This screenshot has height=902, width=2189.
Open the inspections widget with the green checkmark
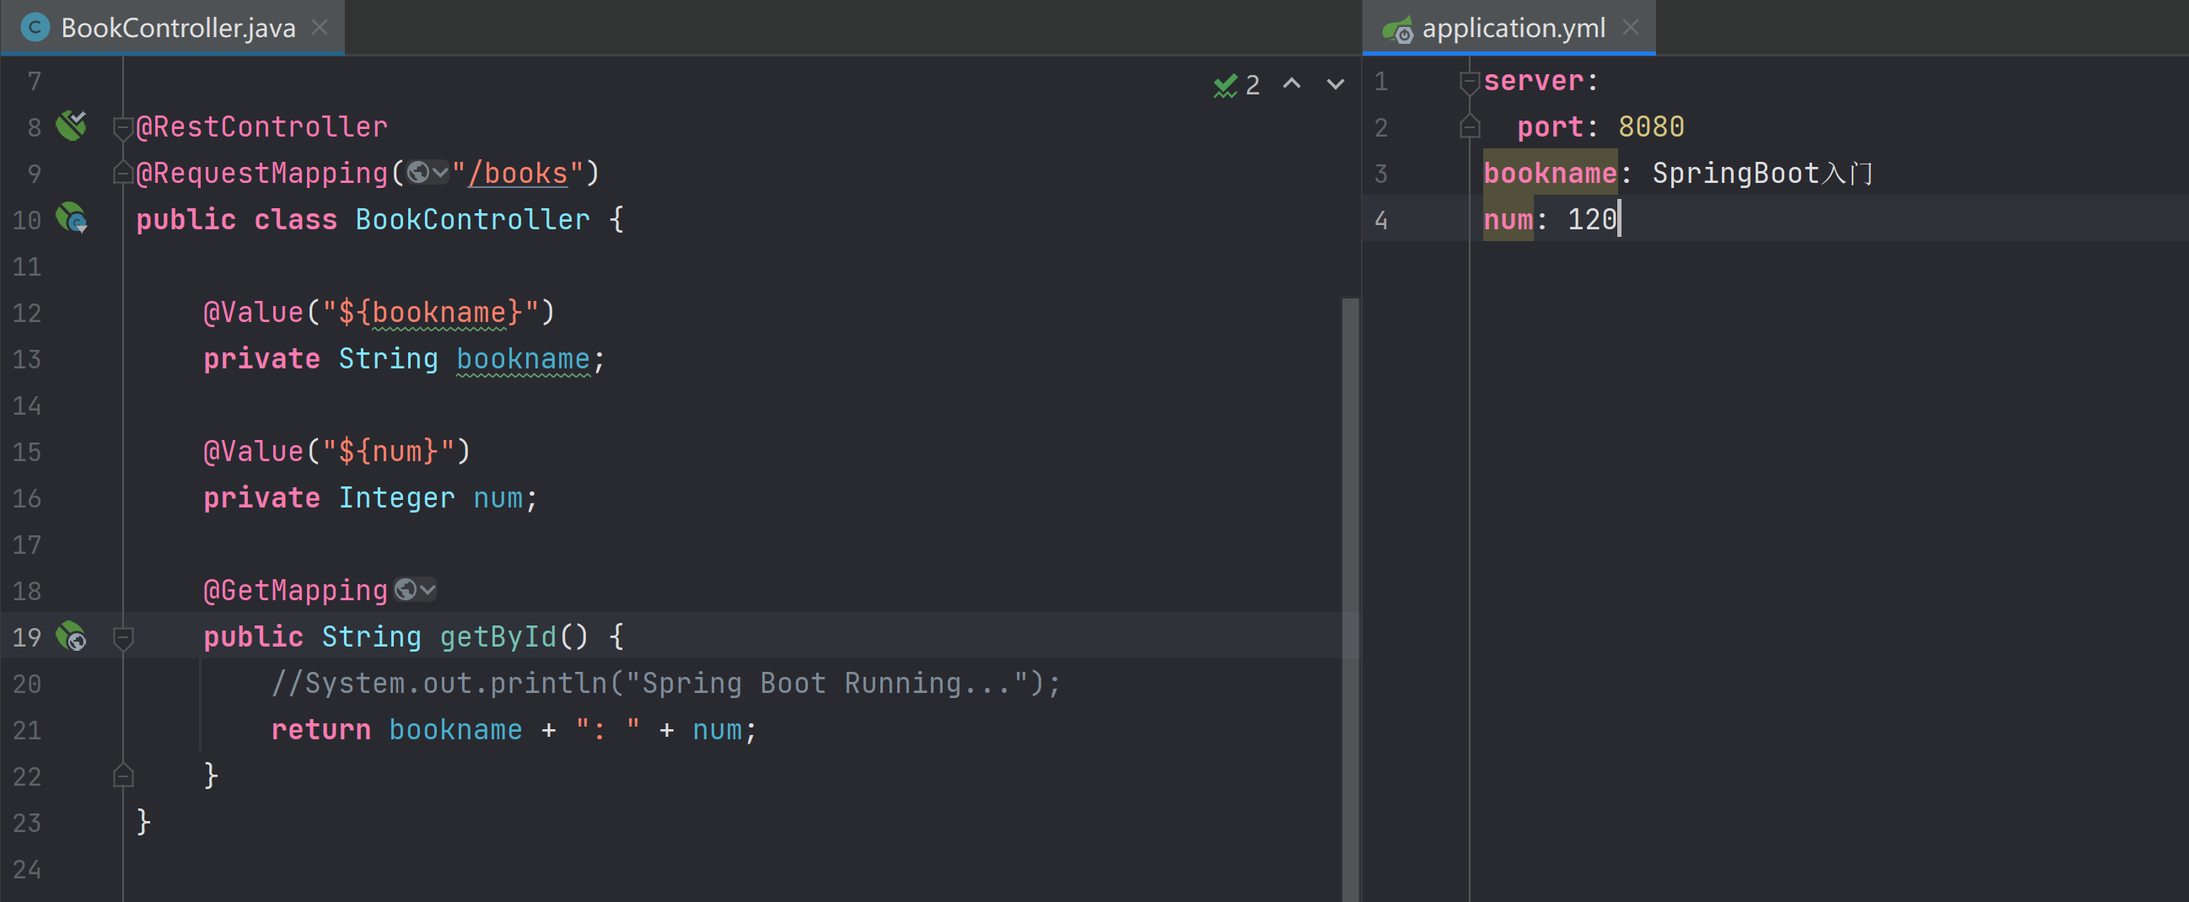pyautogui.click(x=1235, y=84)
